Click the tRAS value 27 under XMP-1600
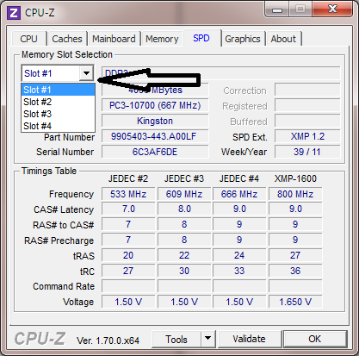359x356 pixels. pos(295,255)
